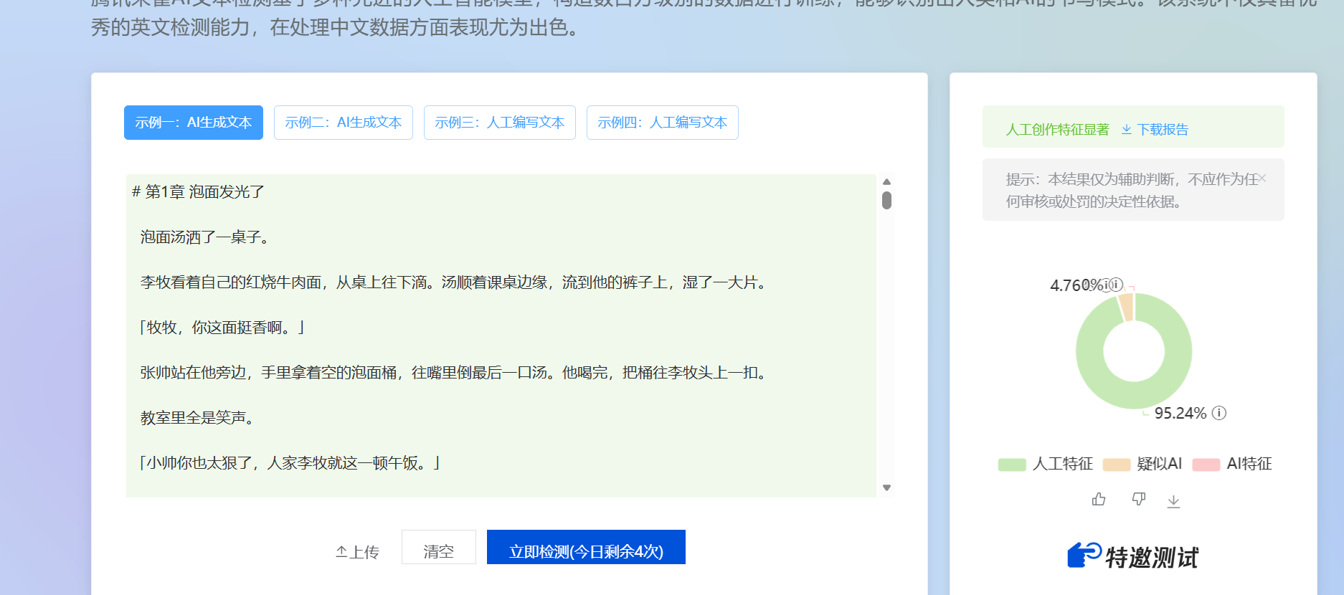Click scrollbar up arrow of text area
The width and height of the screenshot is (1344, 595).
pos(886,182)
